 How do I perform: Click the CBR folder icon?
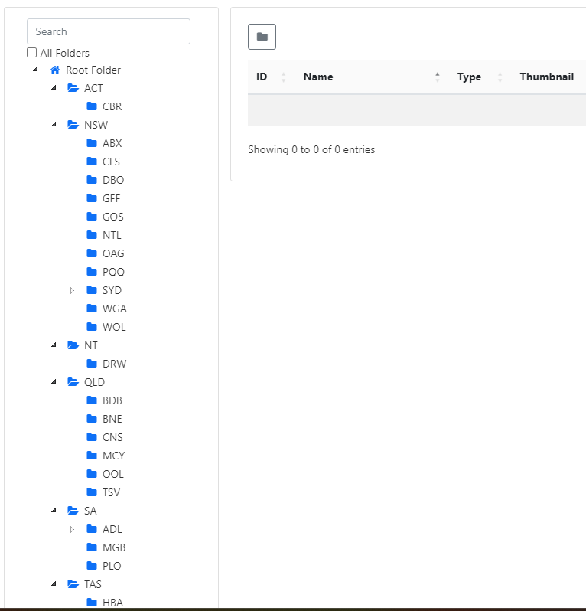(x=92, y=106)
